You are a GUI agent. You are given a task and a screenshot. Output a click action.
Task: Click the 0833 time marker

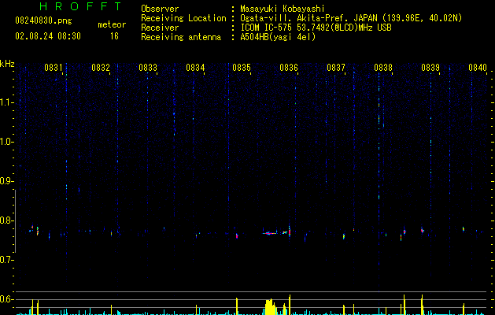point(148,68)
